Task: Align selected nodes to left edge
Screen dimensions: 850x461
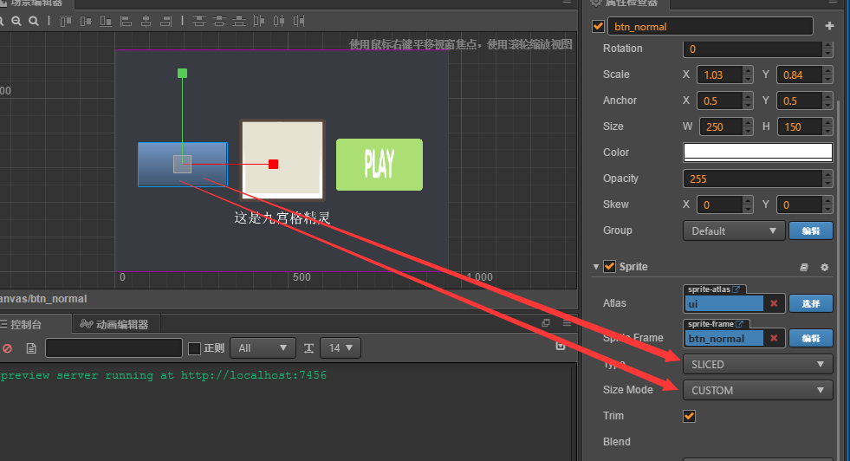Action: pos(126,21)
